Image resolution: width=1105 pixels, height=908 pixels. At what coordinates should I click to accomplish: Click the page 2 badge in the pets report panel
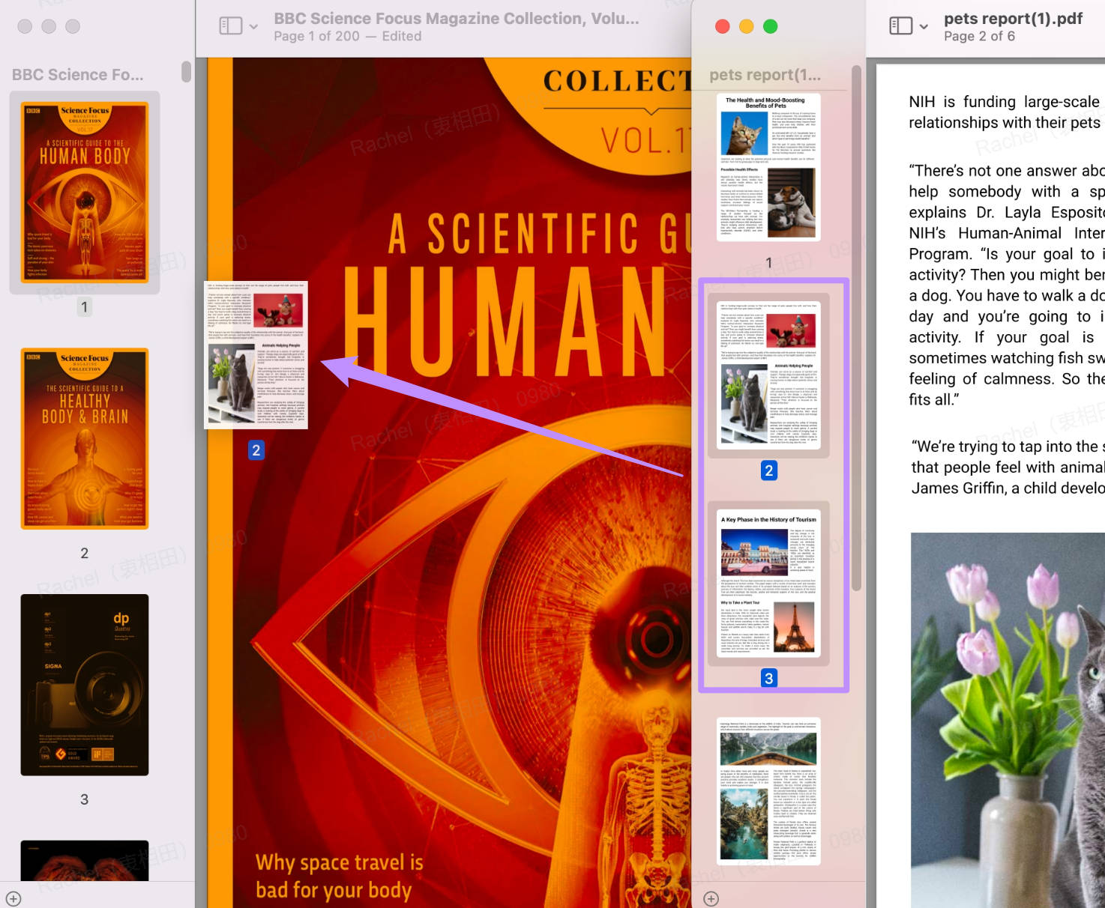click(768, 470)
